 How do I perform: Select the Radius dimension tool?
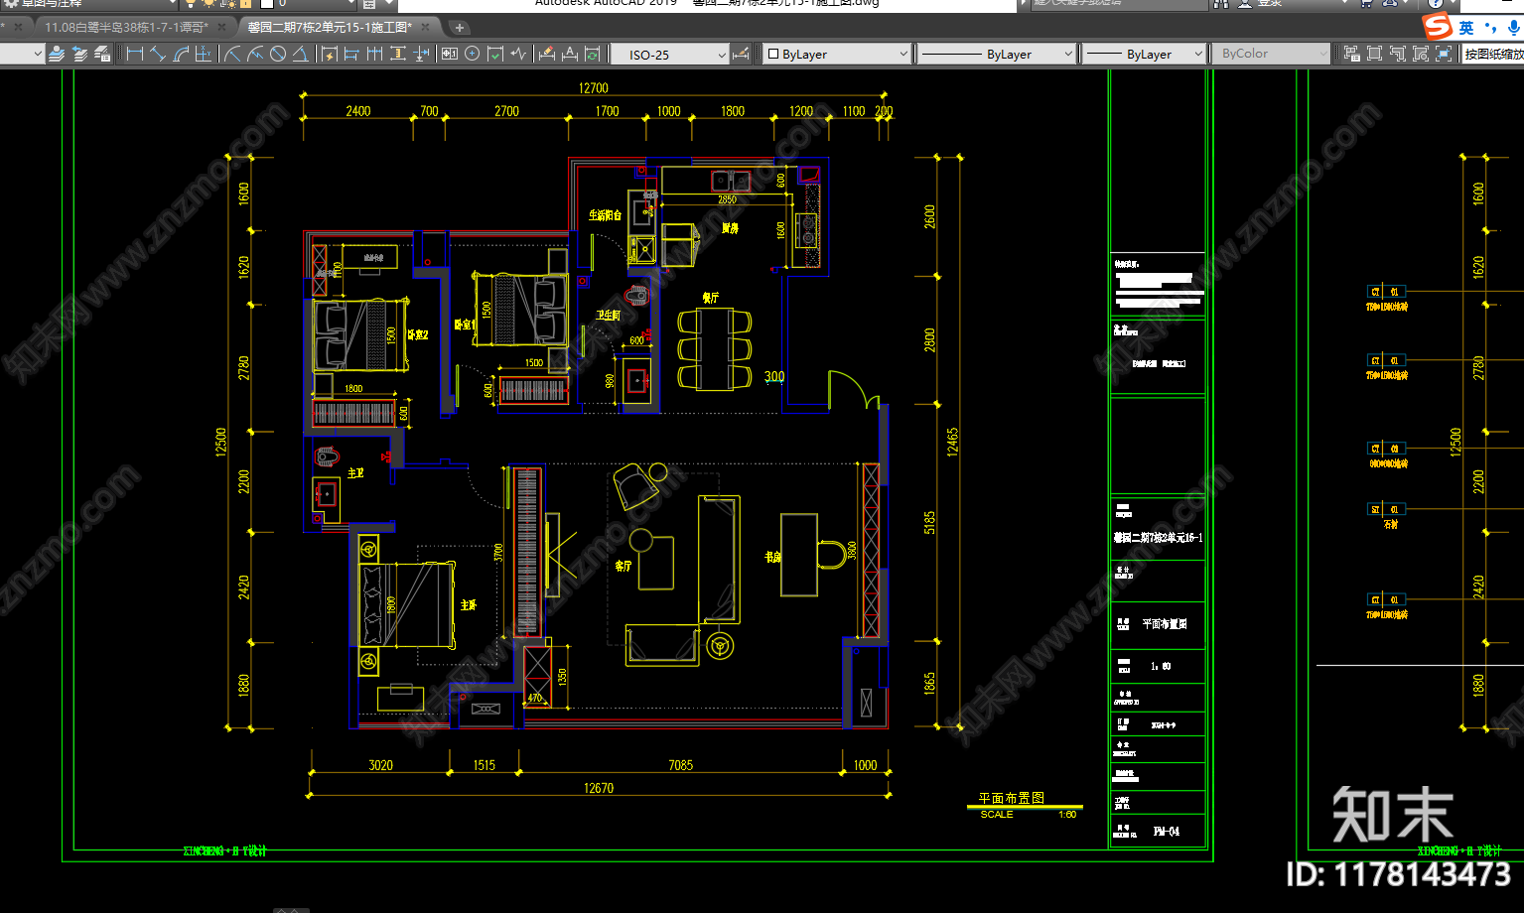tap(232, 54)
